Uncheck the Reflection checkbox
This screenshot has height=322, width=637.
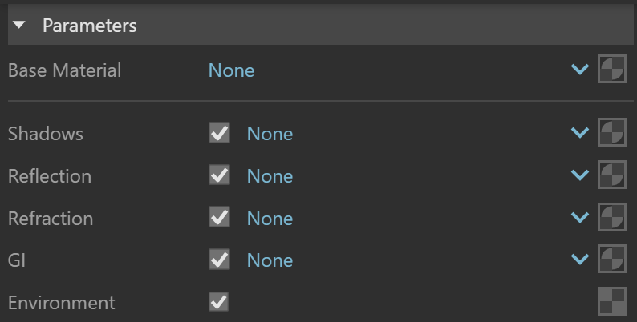click(x=219, y=175)
